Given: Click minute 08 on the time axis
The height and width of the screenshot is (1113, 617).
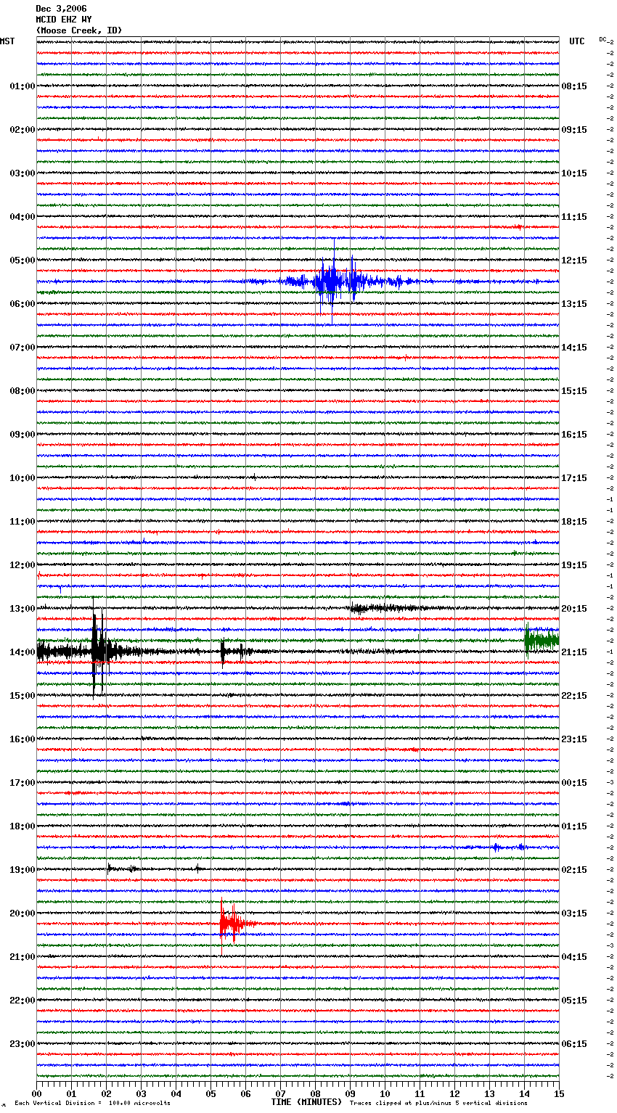Looking at the screenshot, I should [x=315, y=1093].
